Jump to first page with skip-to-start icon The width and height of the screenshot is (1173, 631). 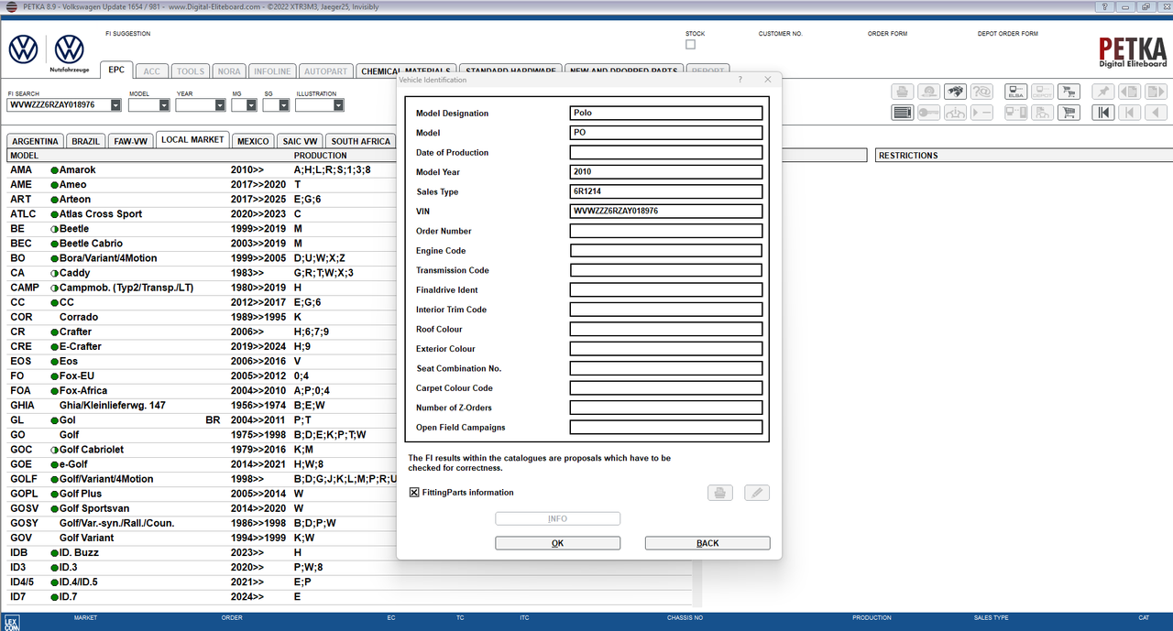click(x=1102, y=113)
